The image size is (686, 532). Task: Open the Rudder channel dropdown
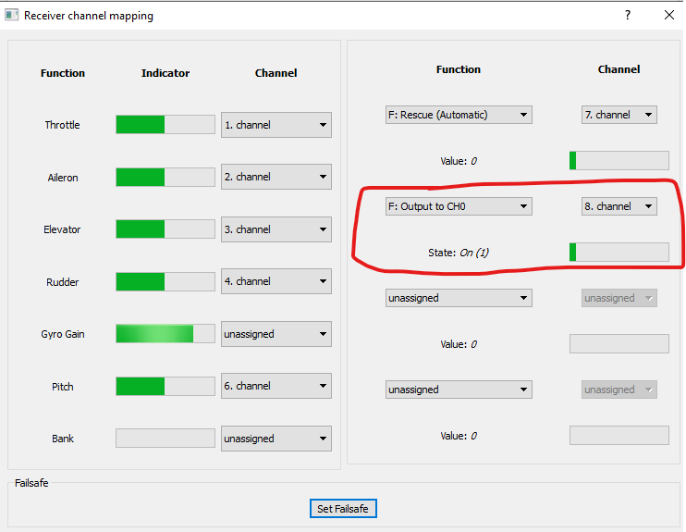click(x=276, y=281)
